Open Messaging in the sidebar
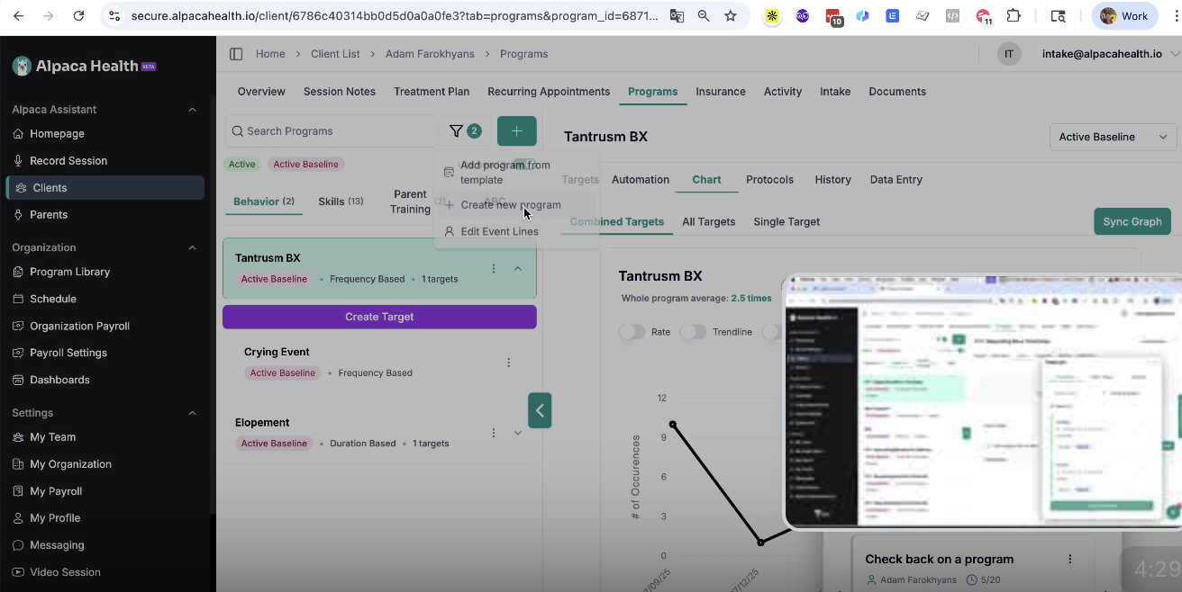Viewport: 1182px width, 592px height. coord(57,545)
